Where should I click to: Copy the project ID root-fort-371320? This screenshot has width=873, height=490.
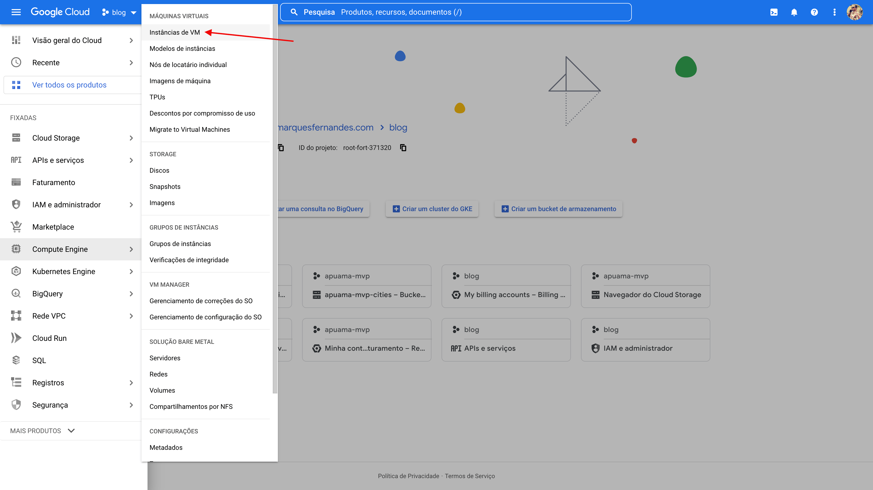(x=403, y=147)
